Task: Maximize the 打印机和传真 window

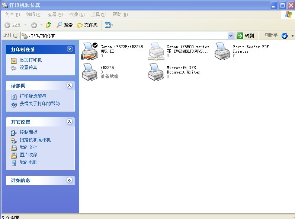Action: pyautogui.click(x=282, y=6)
